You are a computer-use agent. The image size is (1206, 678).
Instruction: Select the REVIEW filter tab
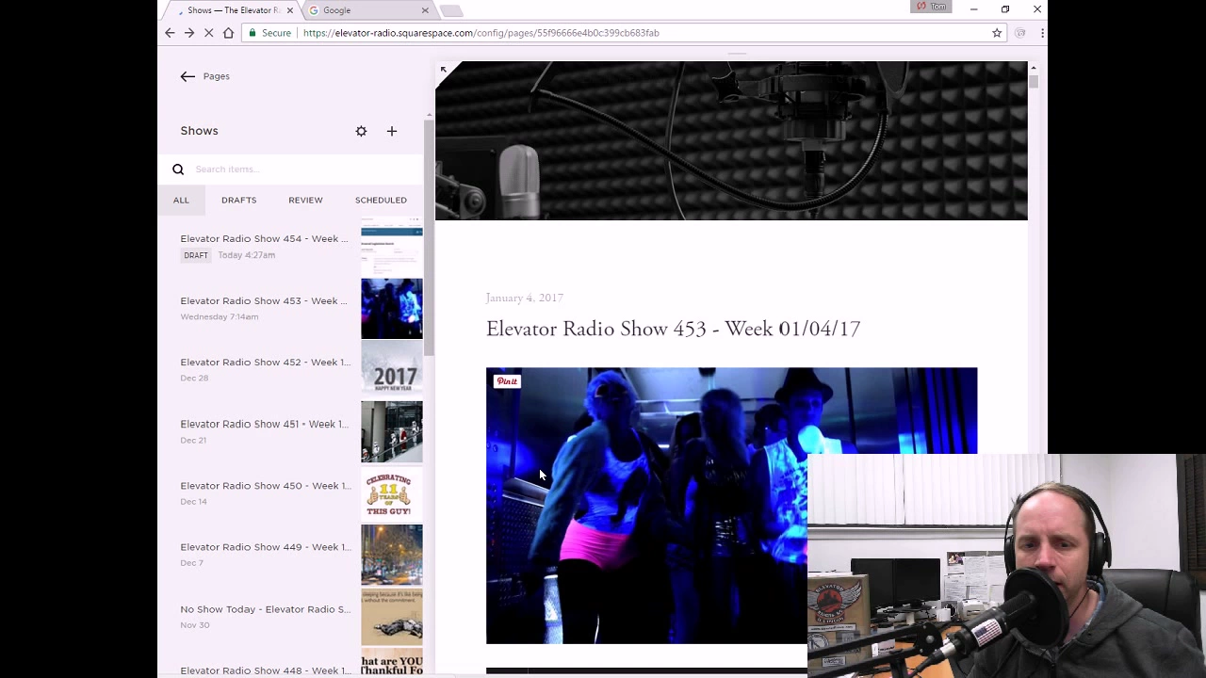click(x=305, y=200)
